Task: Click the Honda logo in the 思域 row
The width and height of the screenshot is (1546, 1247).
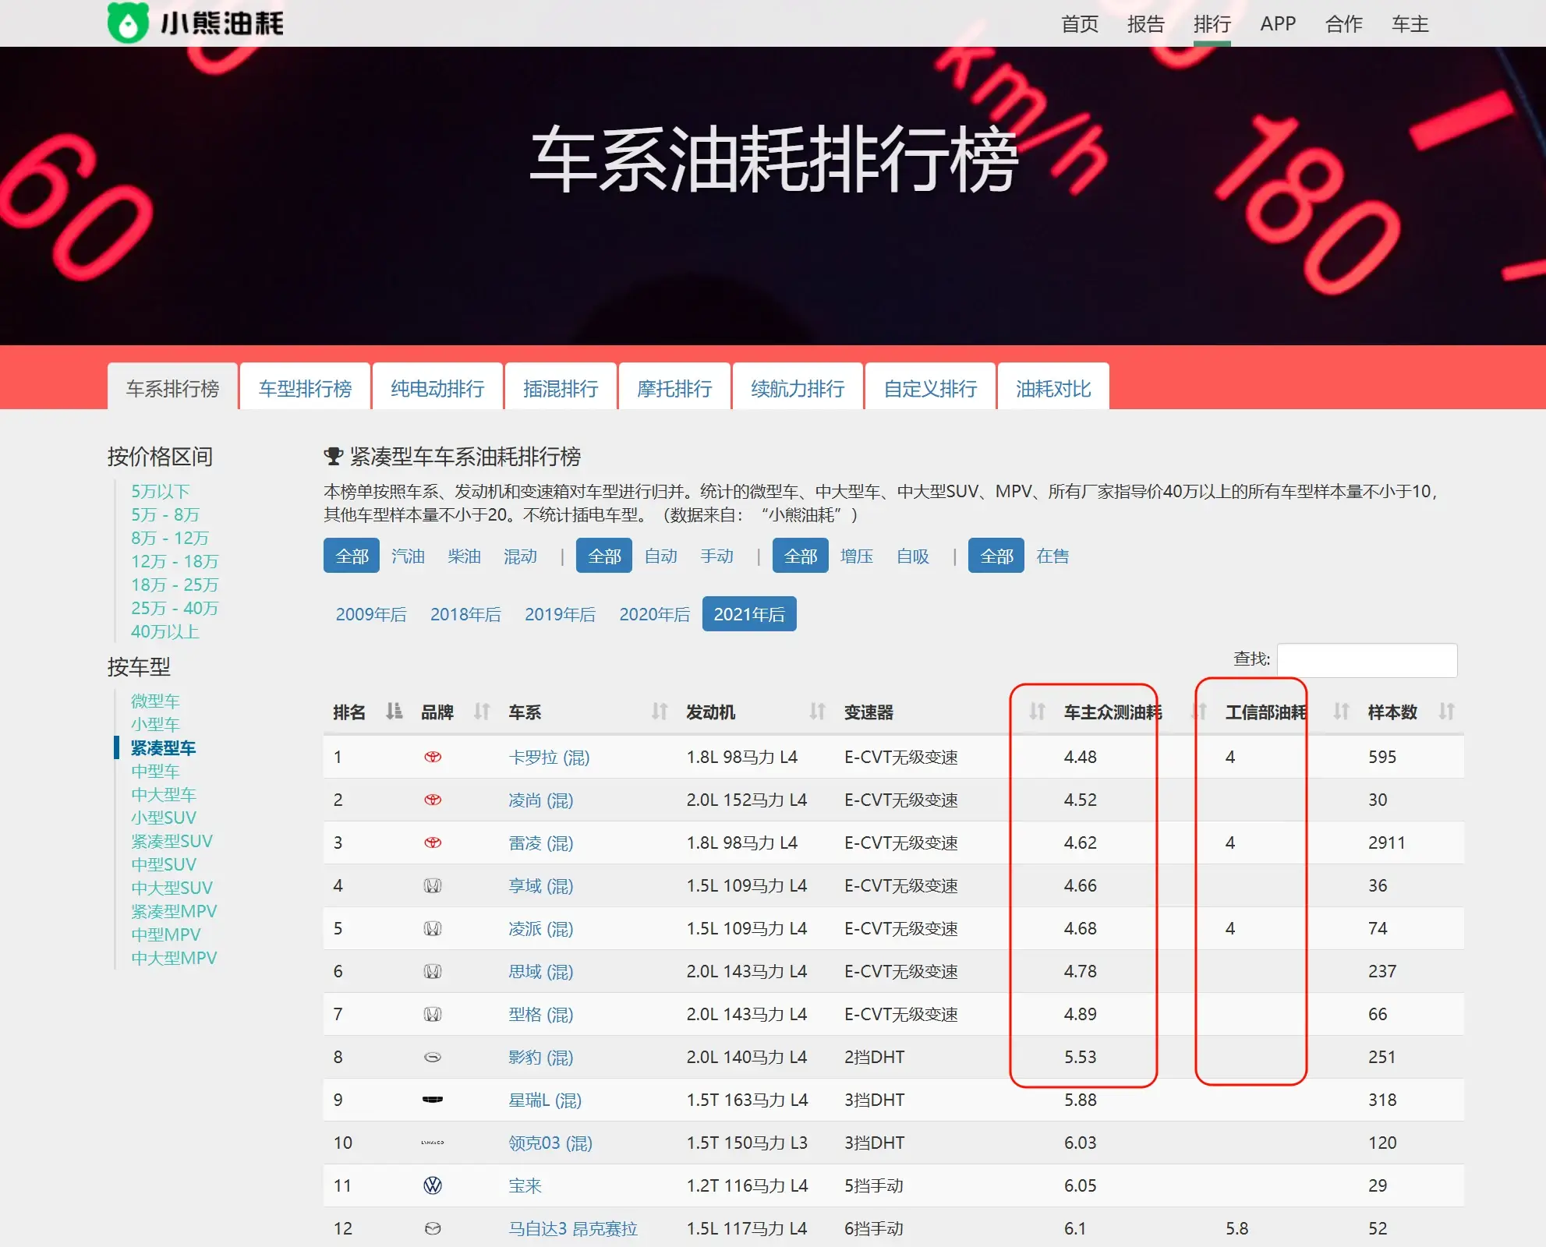Action: (x=433, y=971)
